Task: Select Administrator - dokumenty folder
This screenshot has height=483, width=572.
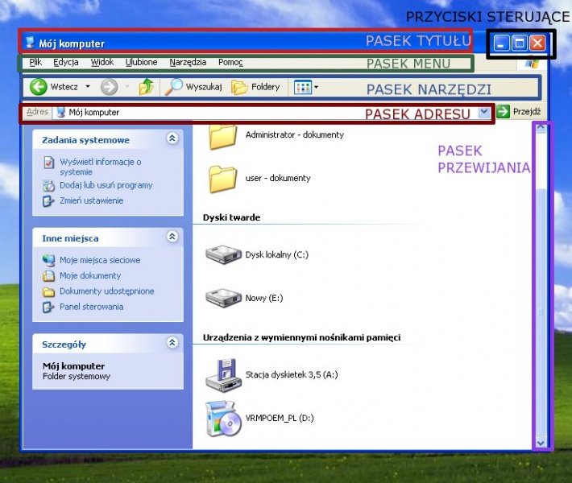Action: pos(222,135)
